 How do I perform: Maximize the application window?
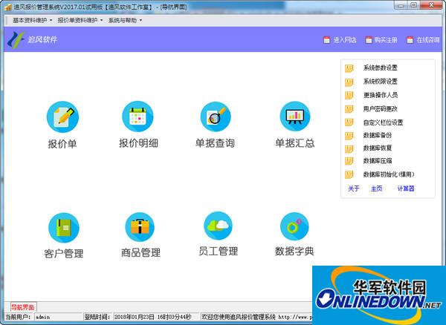(414, 5)
